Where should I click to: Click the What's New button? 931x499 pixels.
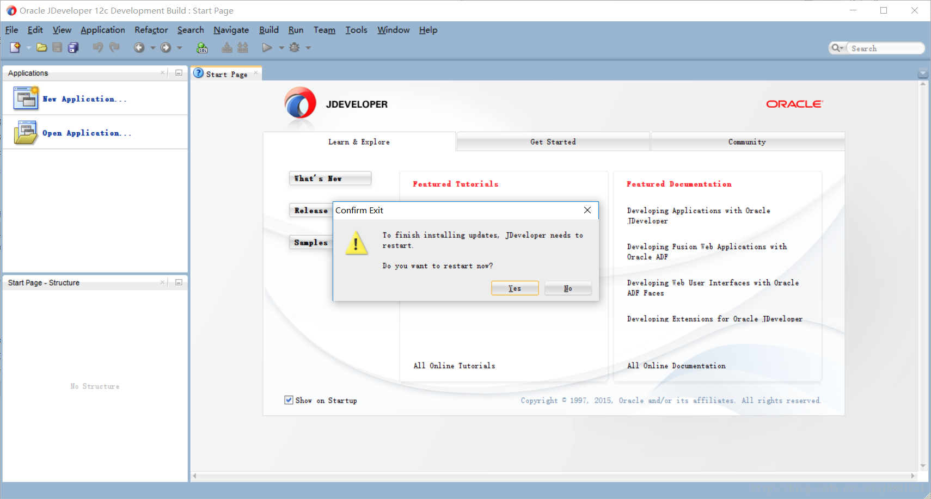[330, 178]
